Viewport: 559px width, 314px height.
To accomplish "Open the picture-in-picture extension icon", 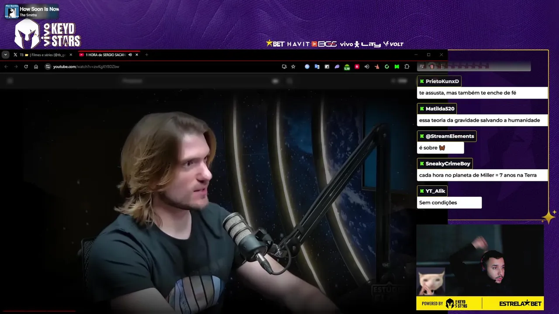I will point(327,67).
